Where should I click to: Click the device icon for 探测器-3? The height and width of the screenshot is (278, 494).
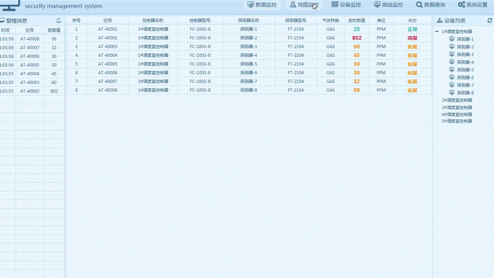pyautogui.click(x=452, y=54)
